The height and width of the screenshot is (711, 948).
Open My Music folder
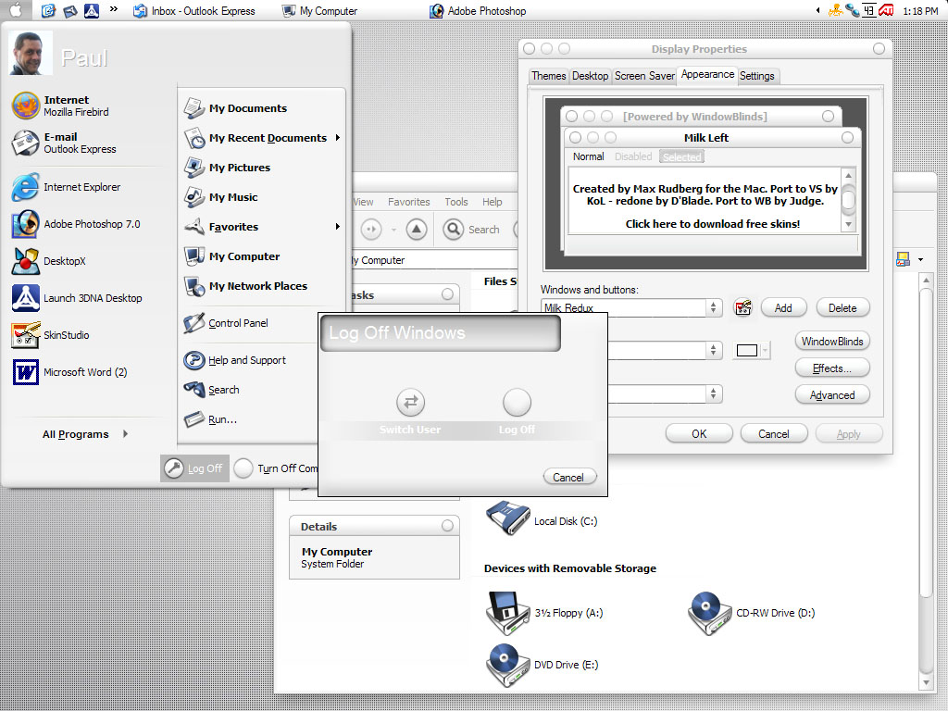pos(221,197)
